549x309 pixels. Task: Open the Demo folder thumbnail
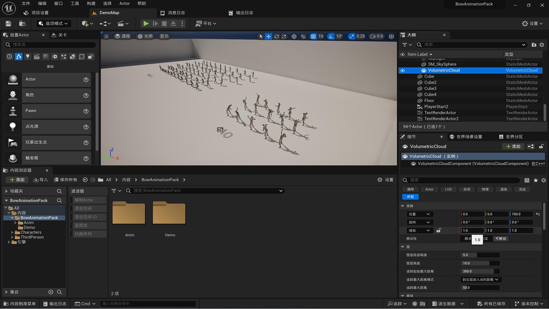[169, 213]
